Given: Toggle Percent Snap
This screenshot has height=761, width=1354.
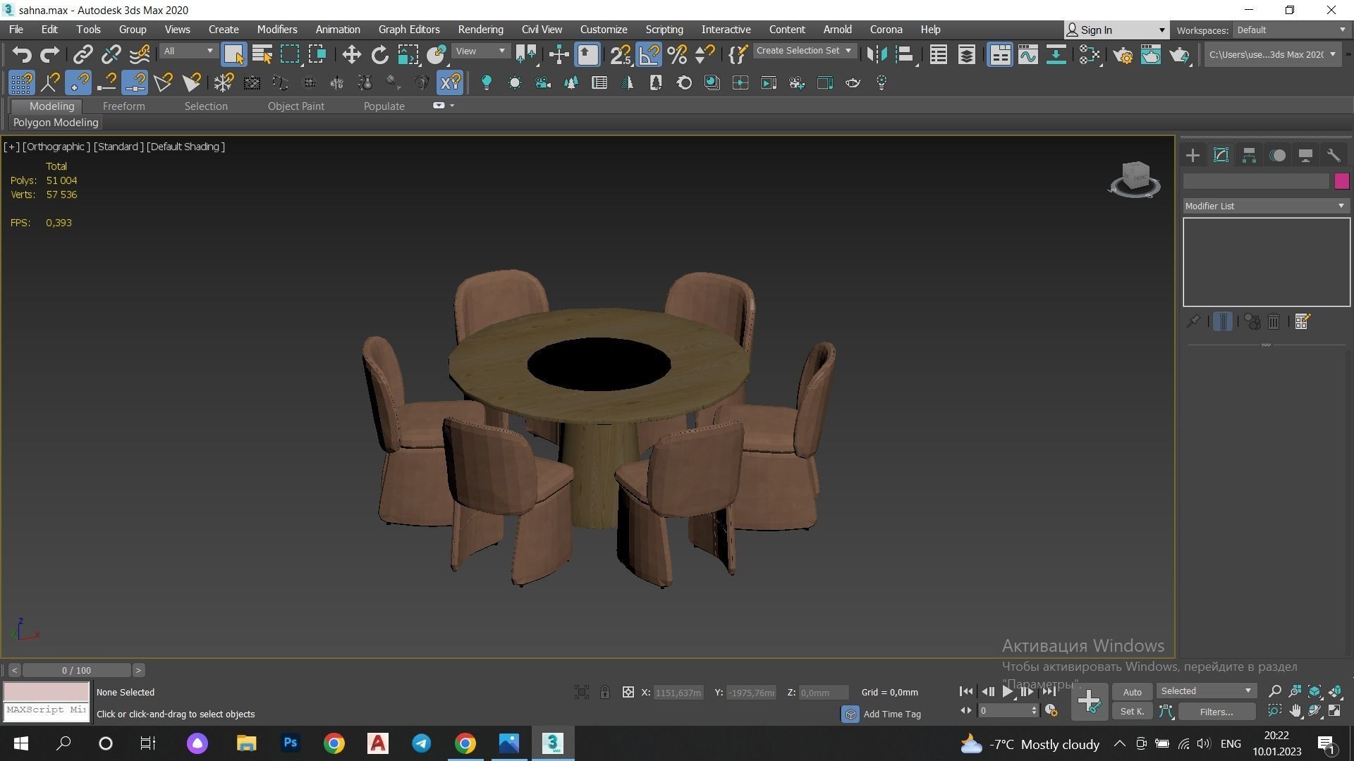Looking at the screenshot, I should click(677, 54).
